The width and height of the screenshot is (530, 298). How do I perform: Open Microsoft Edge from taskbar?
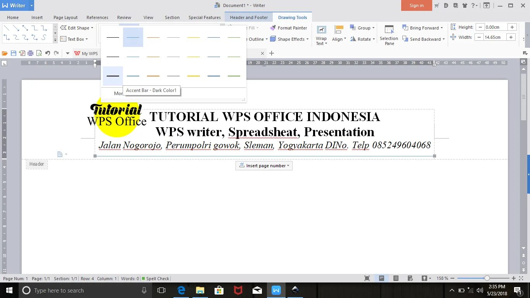tap(181, 290)
